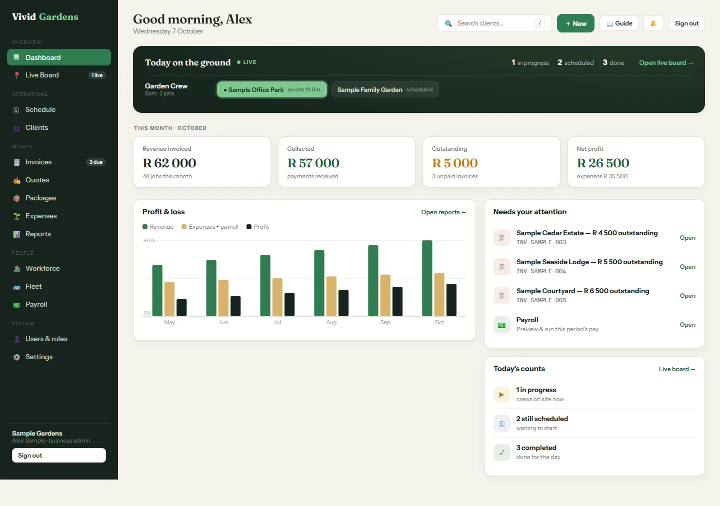Click the Sample Seaside Lodge invoice icon
The width and height of the screenshot is (720, 506).
click(501, 267)
